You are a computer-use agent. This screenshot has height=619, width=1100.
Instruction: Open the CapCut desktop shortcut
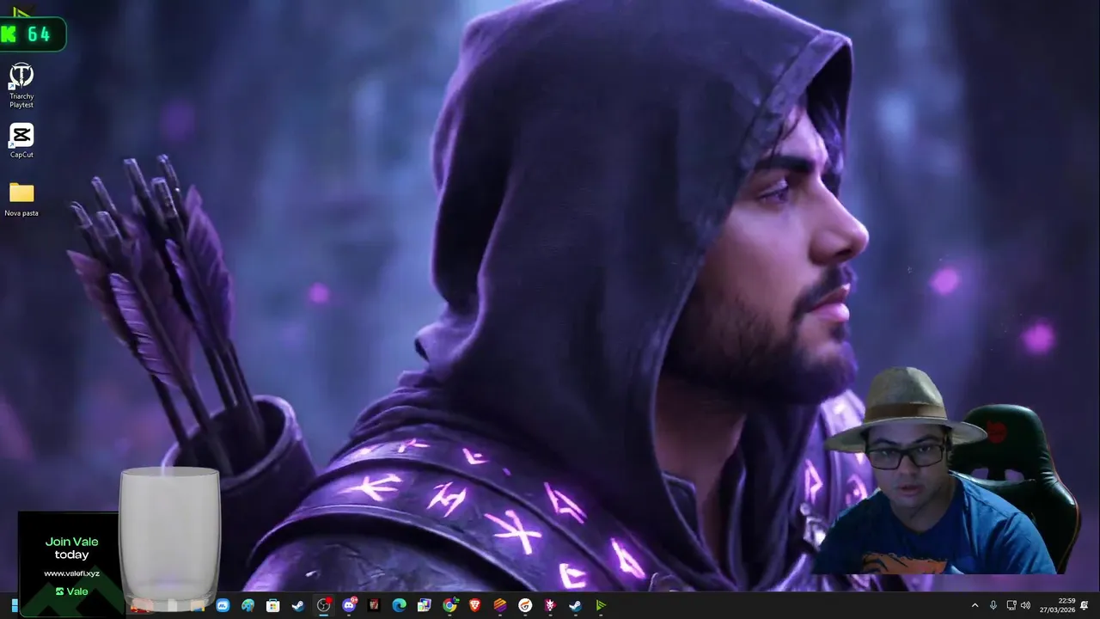21,141
